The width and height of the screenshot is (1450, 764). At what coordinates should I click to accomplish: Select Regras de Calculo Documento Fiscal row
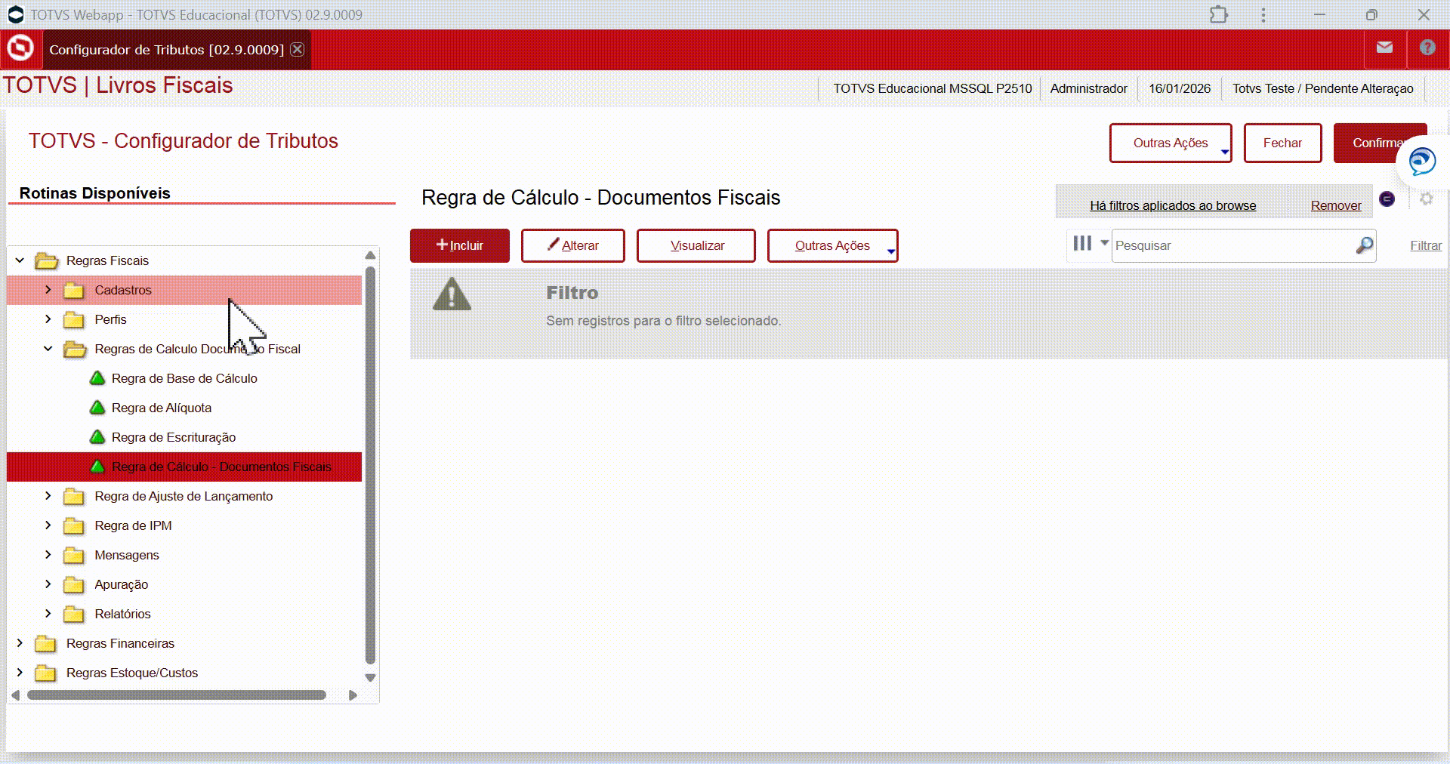click(x=184, y=349)
